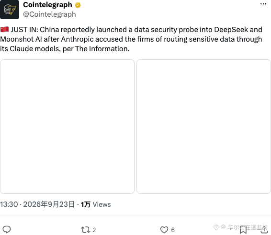Screen dimensions: 271x235
Task: Click the 13:30 timestamp
Action: coord(9,204)
